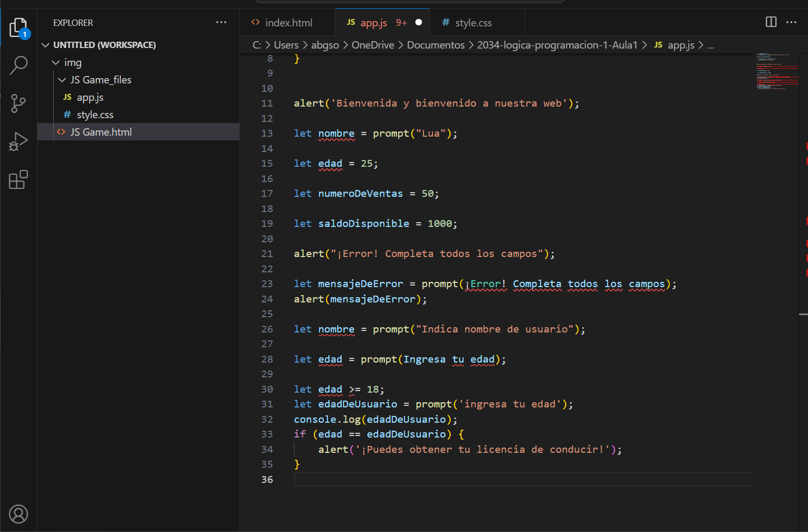Image resolution: width=808 pixels, height=532 pixels.
Task: Click app.js in the breadcrumb path
Action: pos(674,45)
